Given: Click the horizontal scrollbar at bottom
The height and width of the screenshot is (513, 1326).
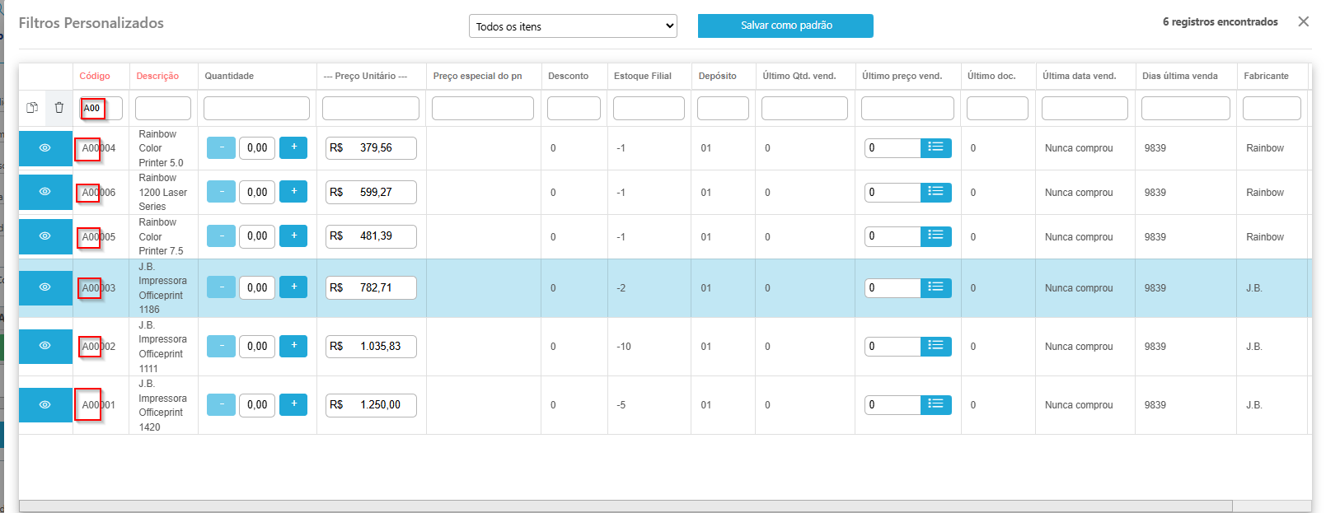Looking at the screenshot, I should (x=625, y=506).
